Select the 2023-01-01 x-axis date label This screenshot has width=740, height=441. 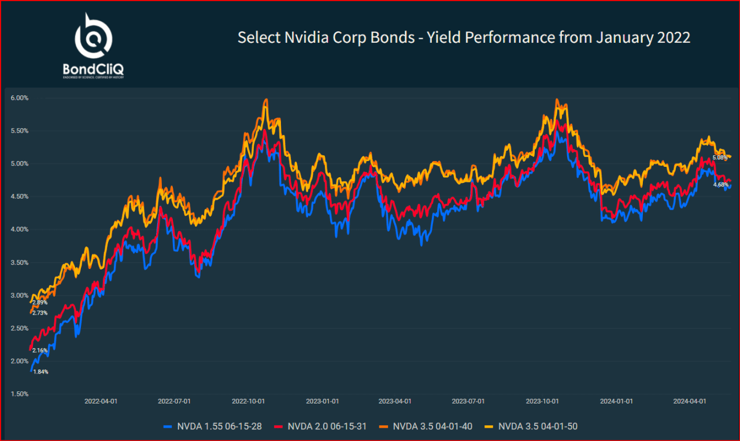pos(323,401)
